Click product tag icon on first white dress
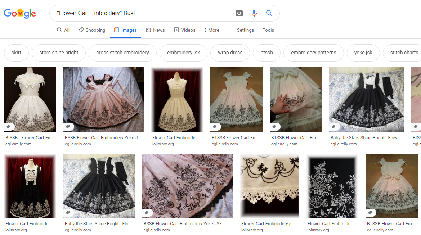This screenshot has width=421, height=235. tap(9, 127)
